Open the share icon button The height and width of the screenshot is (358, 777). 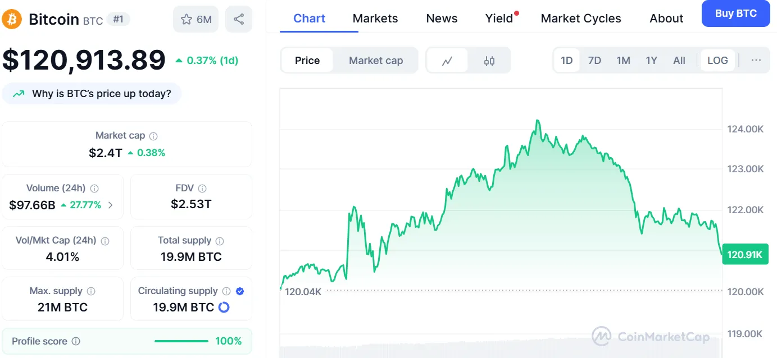coord(239,20)
